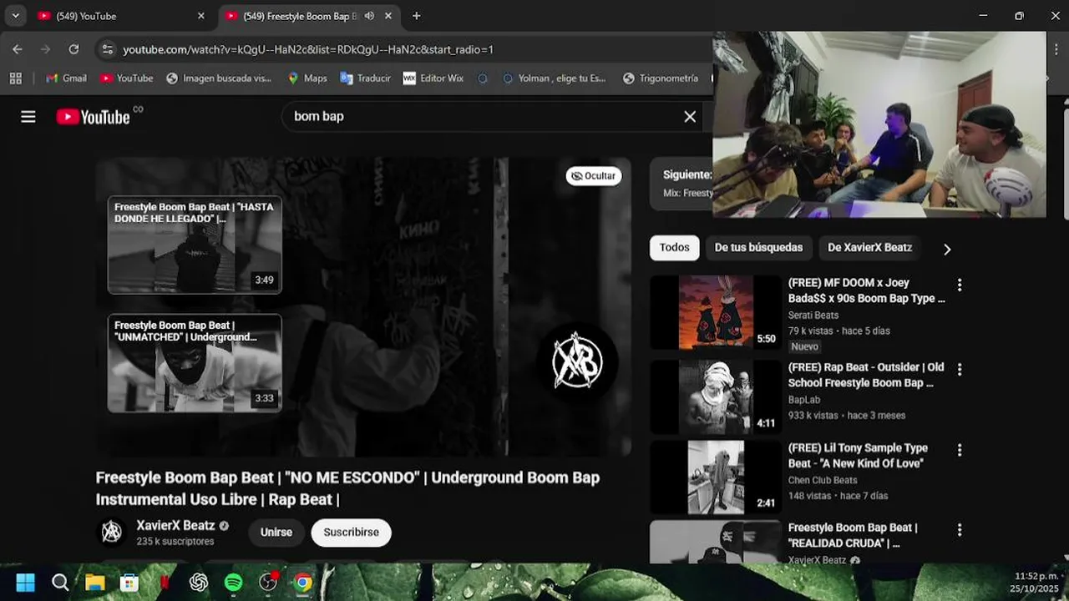Viewport: 1069px width, 601px height.
Task: Open the 5:50 MF DOOM video thumbnail
Action: click(716, 312)
